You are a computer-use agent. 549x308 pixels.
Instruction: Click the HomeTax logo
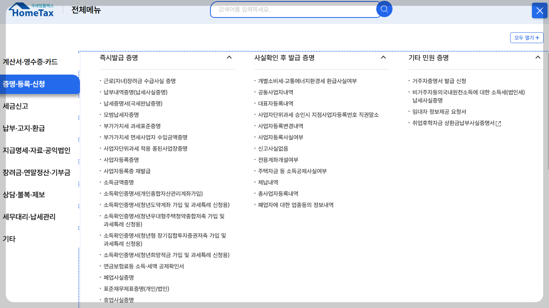click(31, 10)
